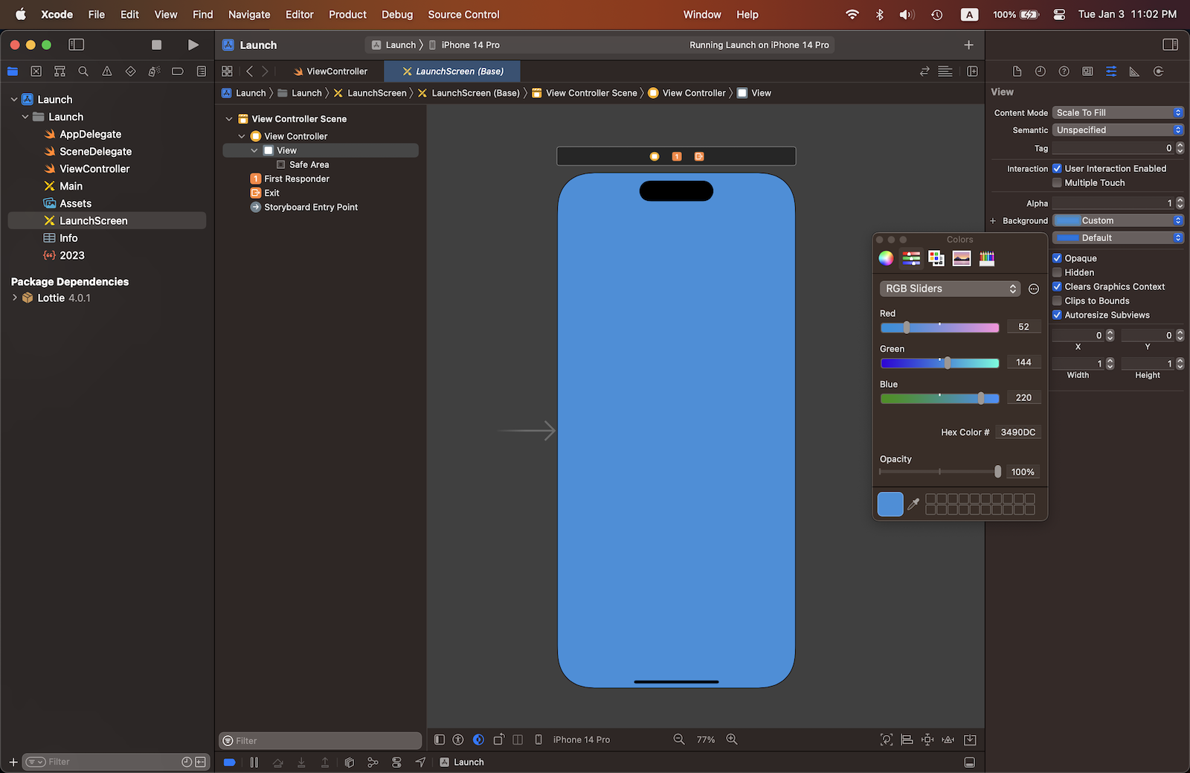The image size is (1190, 773).
Task: Stop the running Launch app
Action: [156, 45]
